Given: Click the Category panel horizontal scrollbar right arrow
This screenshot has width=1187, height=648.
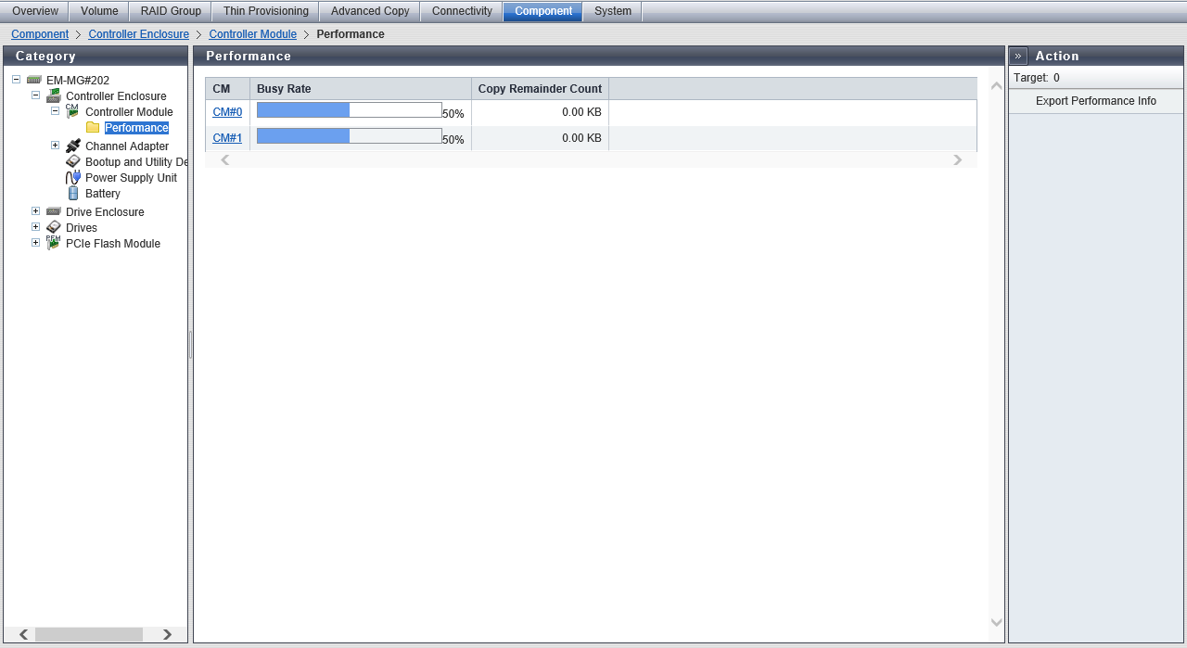Looking at the screenshot, I should 167,635.
